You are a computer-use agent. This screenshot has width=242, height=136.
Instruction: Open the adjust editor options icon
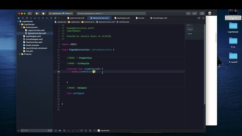pos(199,18)
